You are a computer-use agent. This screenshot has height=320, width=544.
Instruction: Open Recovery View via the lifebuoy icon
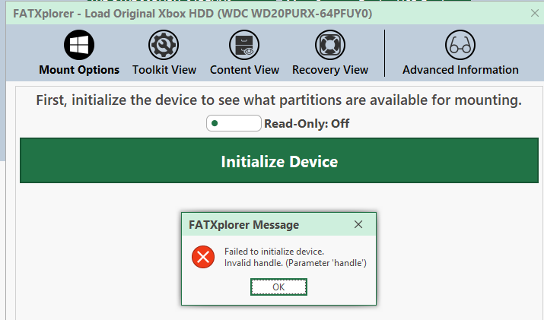(330, 45)
